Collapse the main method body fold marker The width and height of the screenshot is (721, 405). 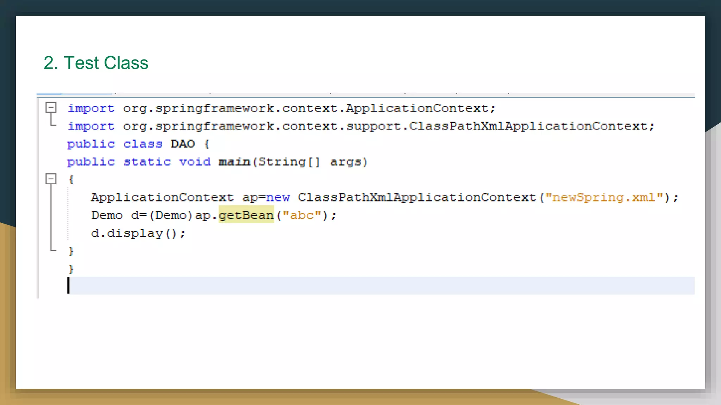(x=51, y=179)
